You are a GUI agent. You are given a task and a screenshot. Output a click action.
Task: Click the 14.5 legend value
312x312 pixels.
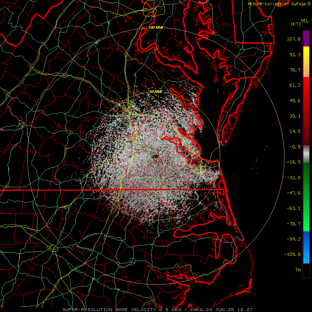tap(295, 131)
